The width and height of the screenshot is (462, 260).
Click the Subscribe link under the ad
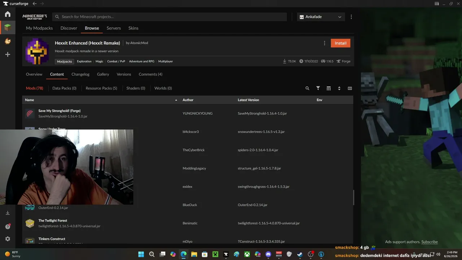point(430,242)
